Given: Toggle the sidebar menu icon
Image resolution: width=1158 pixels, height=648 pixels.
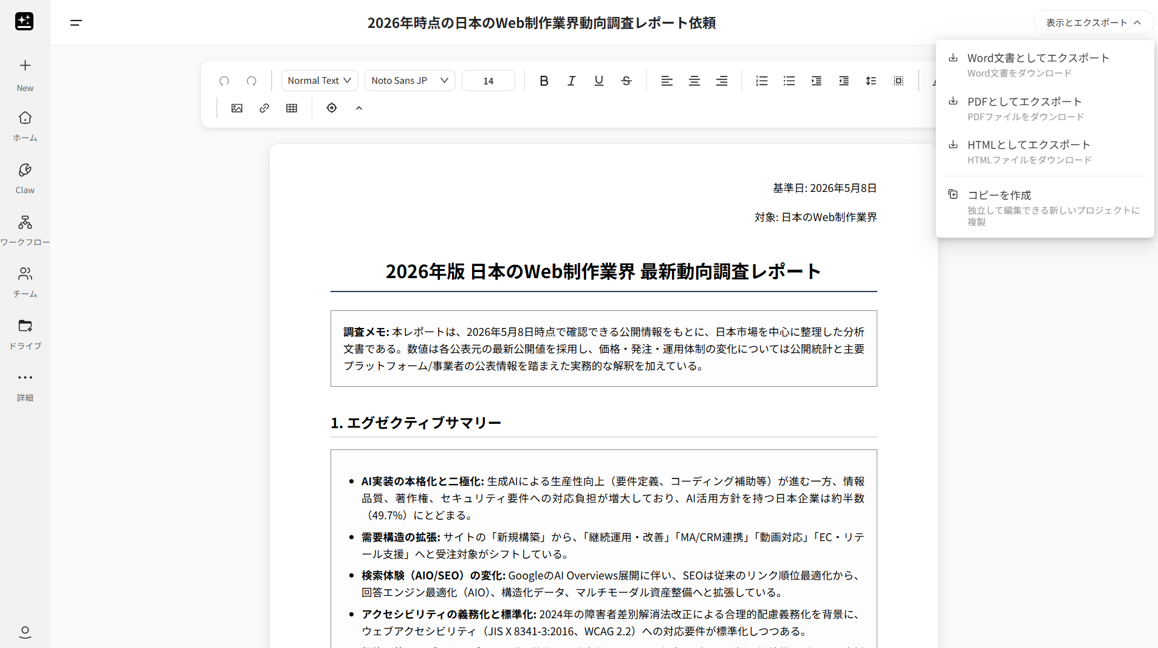Looking at the screenshot, I should point(76,22).
